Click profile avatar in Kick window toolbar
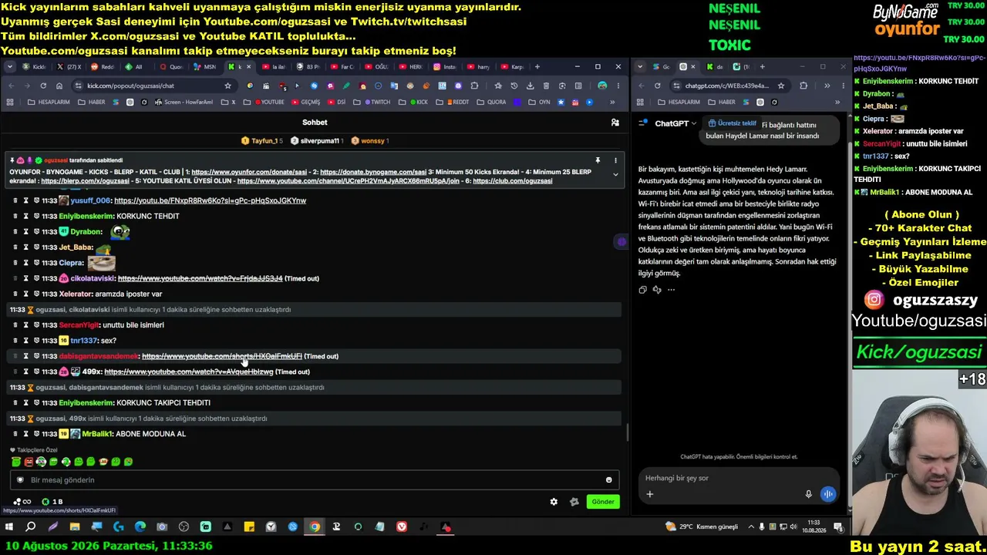This screenshot has height=555, width=987. pyautogui.click(x=601, y=86)
